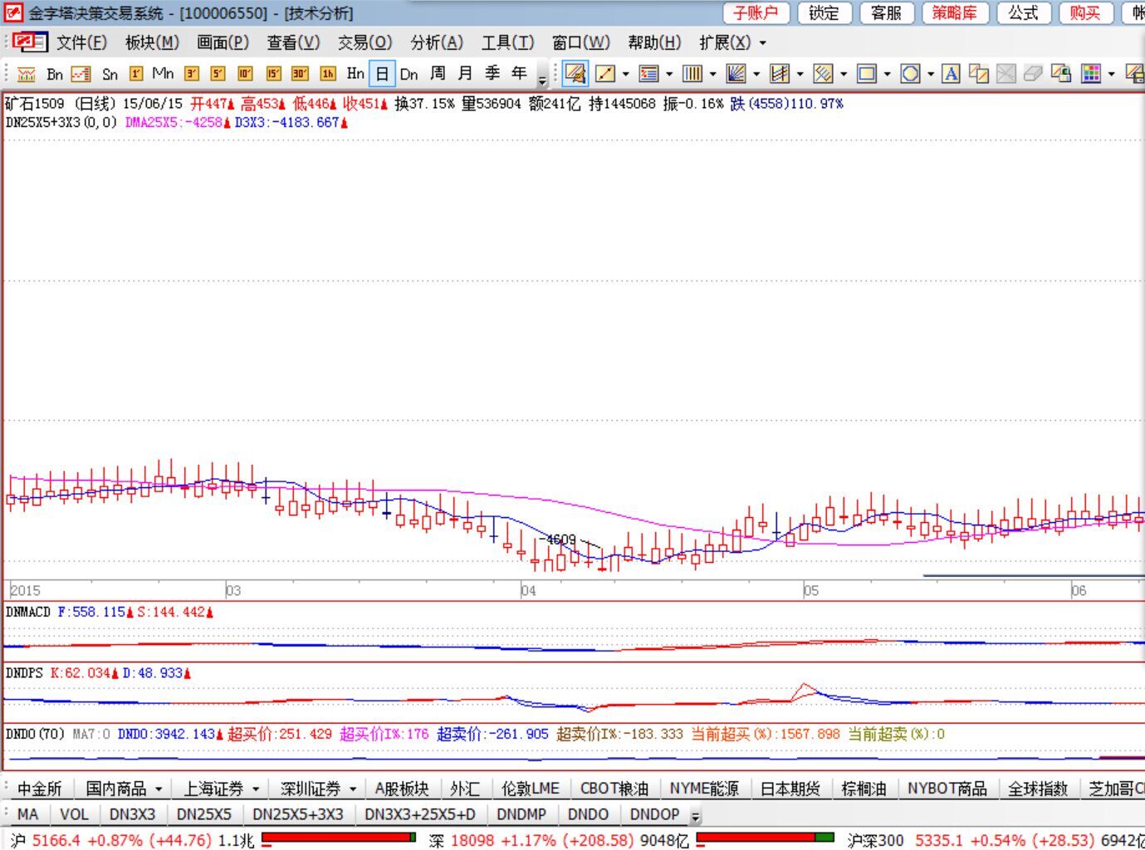Select the Dn custom day period

pyautogui.click(x=409, y=74)
